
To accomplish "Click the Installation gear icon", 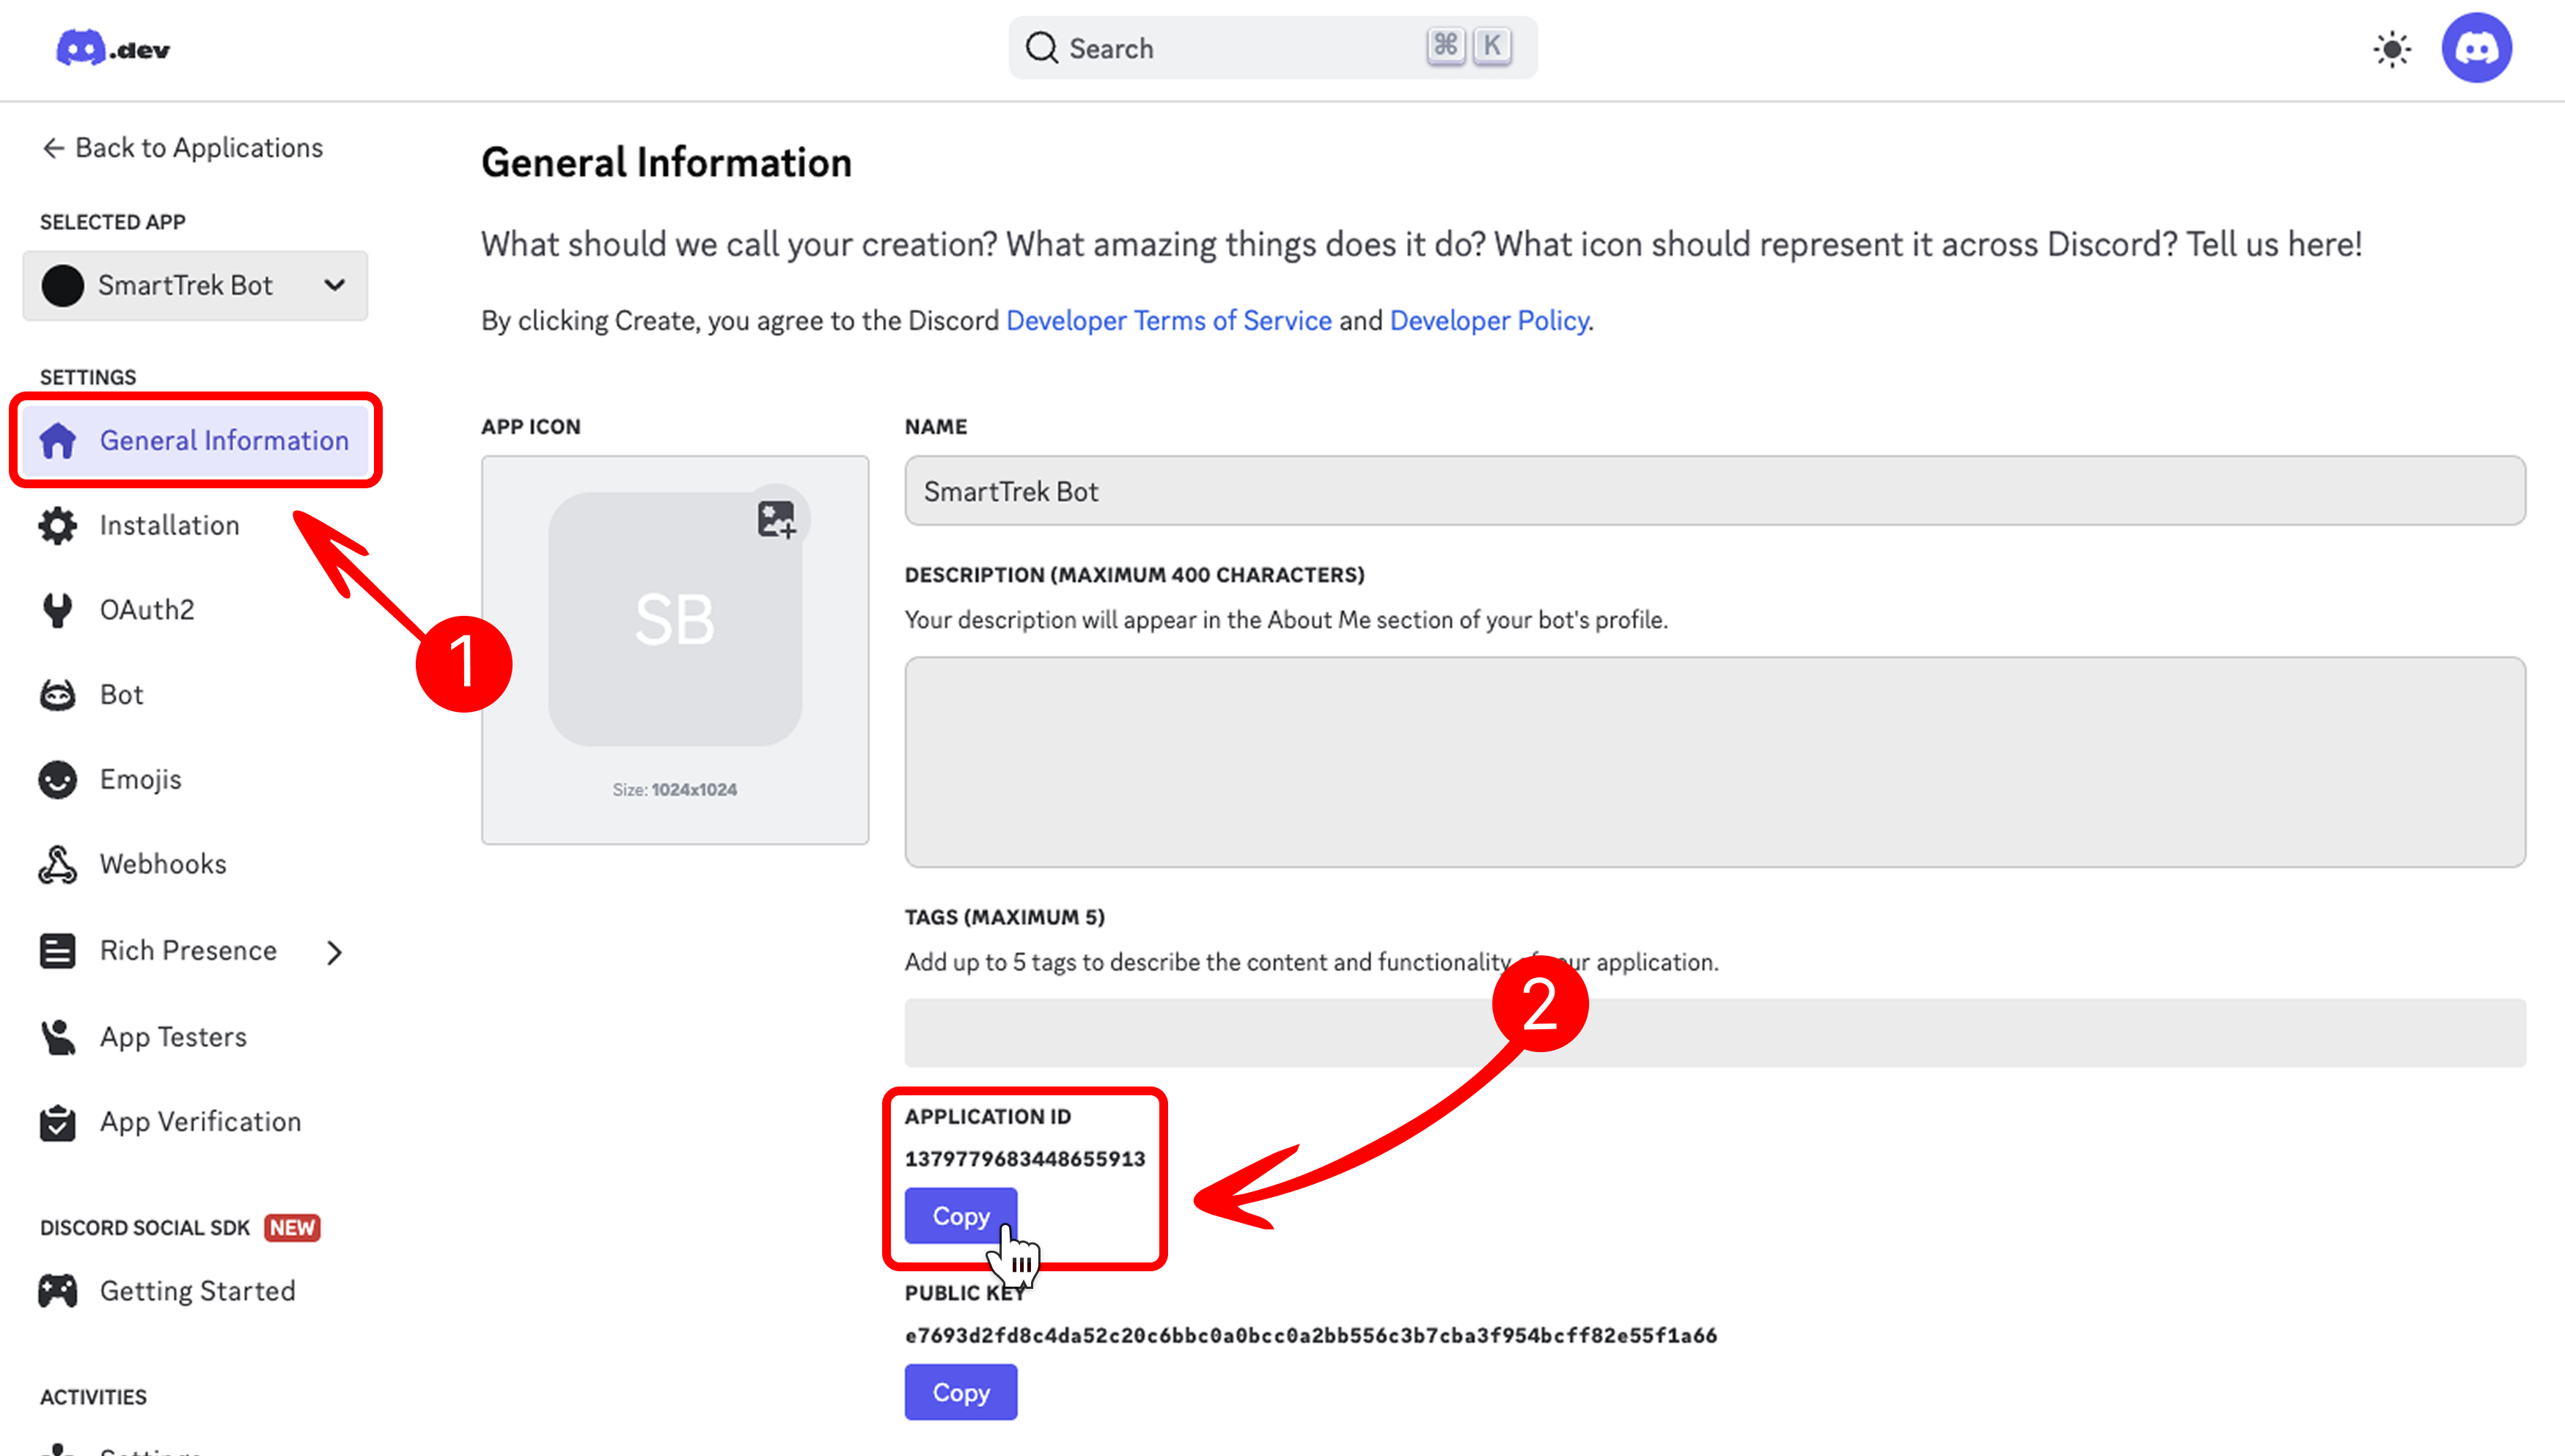I will [58, 525].
